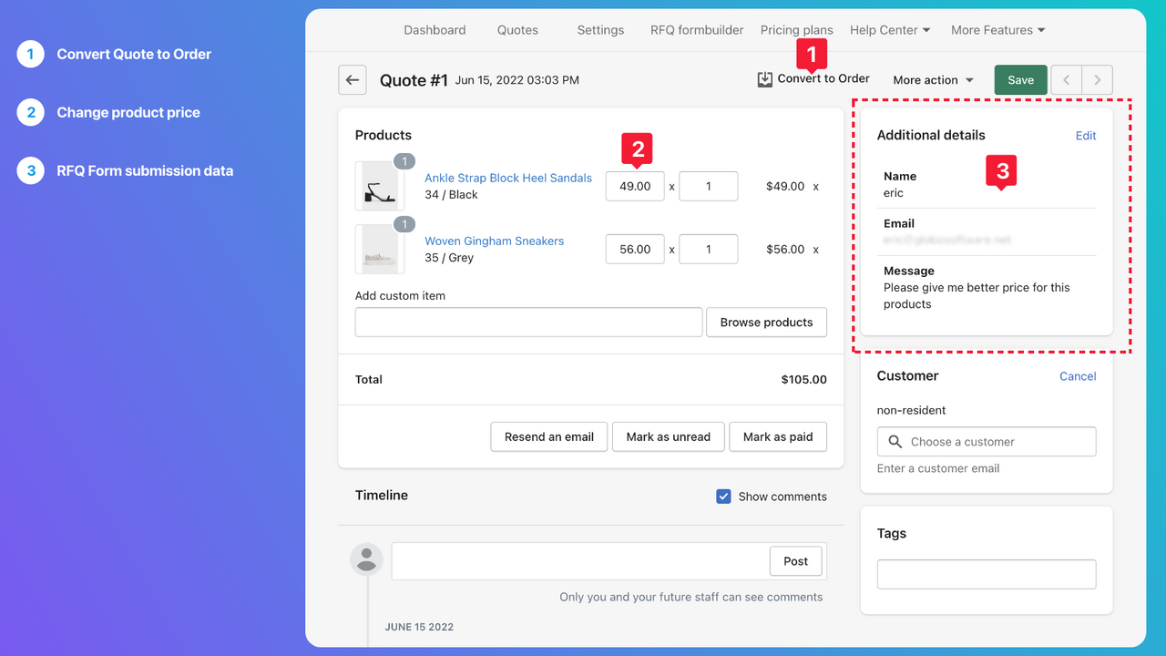The image size is (1166, 656).
Task: Go to the previous quote with left chevron
Action: pos(1066,80)
